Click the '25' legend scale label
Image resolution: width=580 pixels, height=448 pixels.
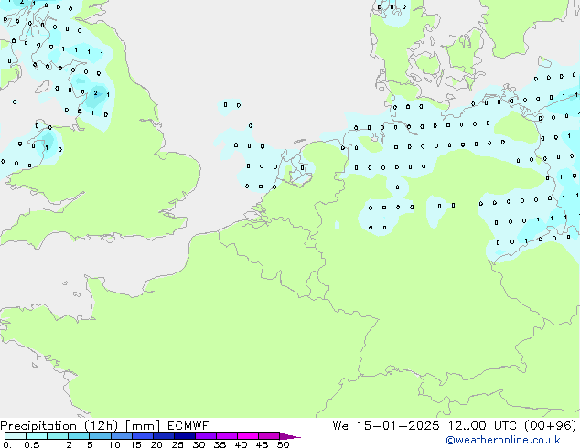177,444
